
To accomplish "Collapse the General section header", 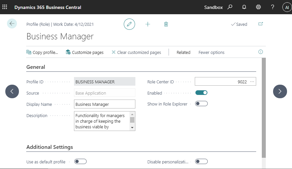I will tap(36, 67).
